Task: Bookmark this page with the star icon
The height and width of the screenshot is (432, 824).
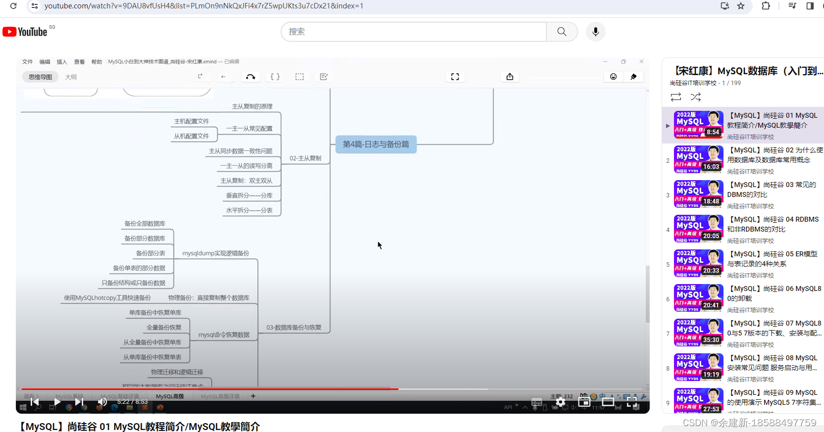Action: (741, 6)
